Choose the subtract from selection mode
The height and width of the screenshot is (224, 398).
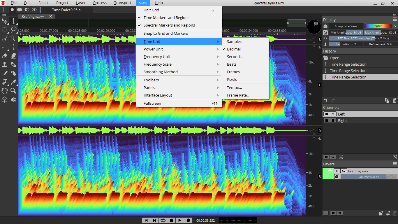(x=27, y=10)
